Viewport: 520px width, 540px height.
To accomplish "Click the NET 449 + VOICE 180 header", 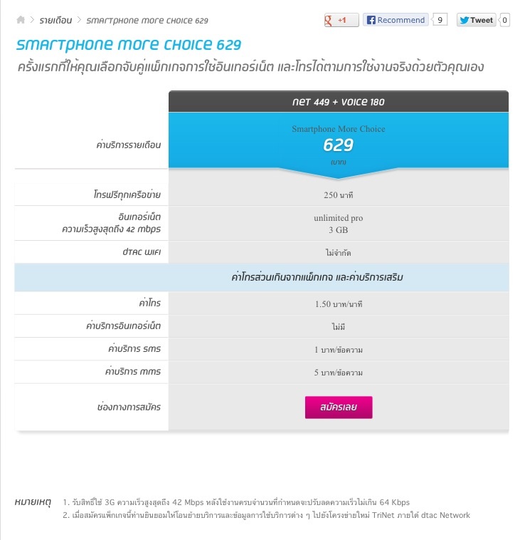I will 338,102.
